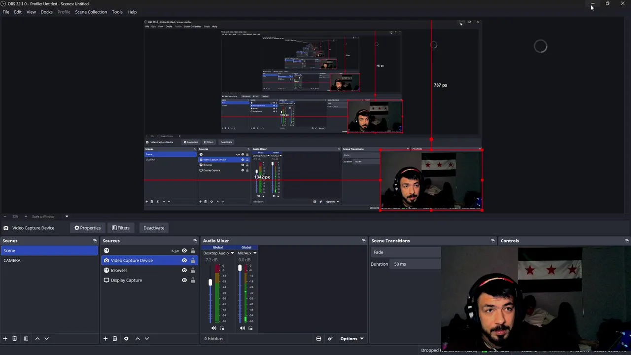Open the Scene Collection menu

point(91,12)
